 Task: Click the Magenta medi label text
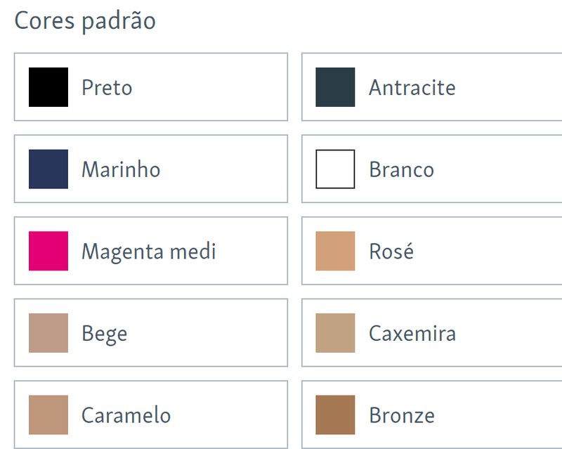148,251
